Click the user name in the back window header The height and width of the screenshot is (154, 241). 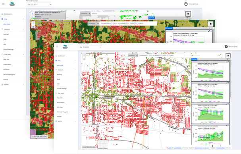tap(193, 4)
